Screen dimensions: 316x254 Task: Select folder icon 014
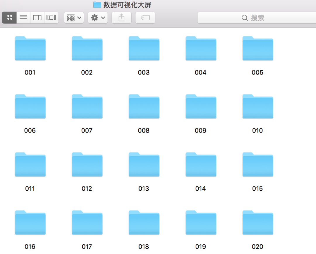click(201, 165)
